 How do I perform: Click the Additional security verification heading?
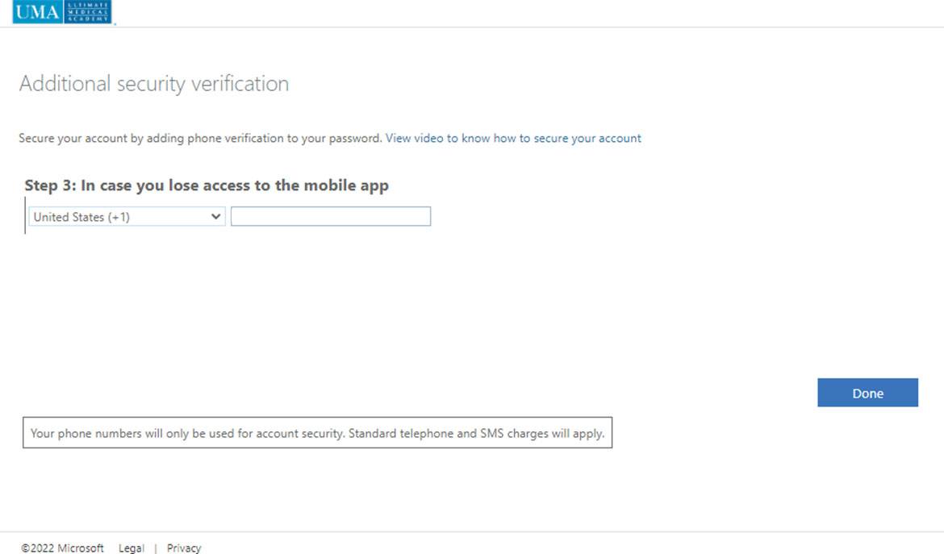point(154,84)
